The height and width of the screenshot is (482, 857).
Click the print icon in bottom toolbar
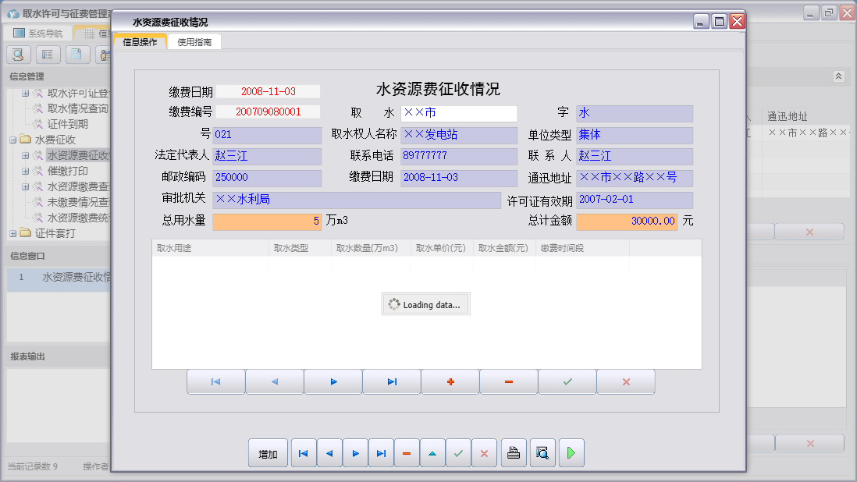[x=514, y=453]
